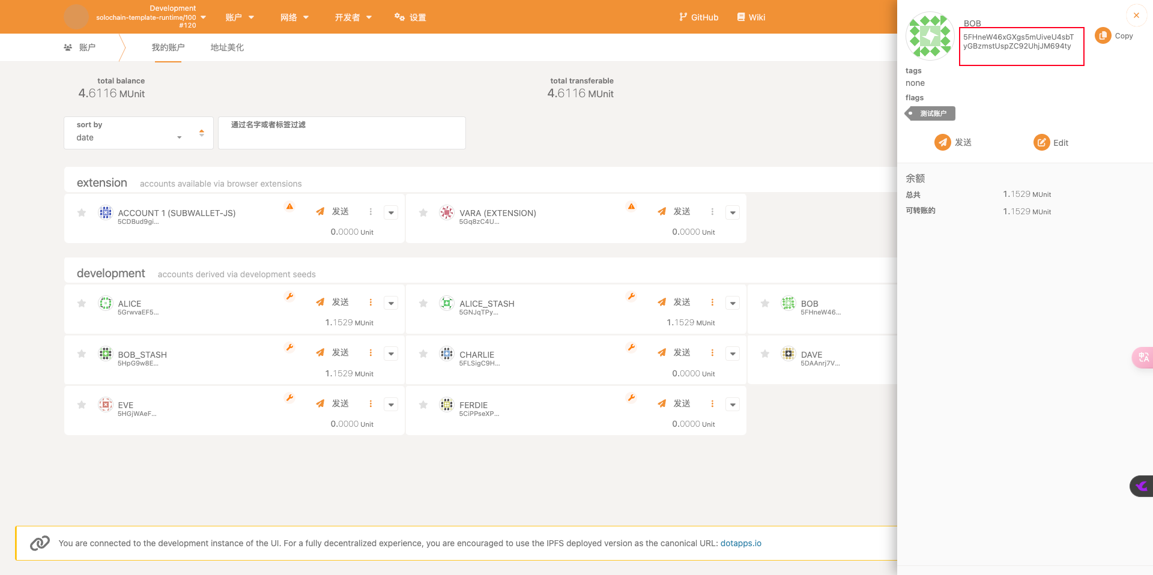Favorite the FERDIE account star
1153x575 pixels.
coord(423,405)
